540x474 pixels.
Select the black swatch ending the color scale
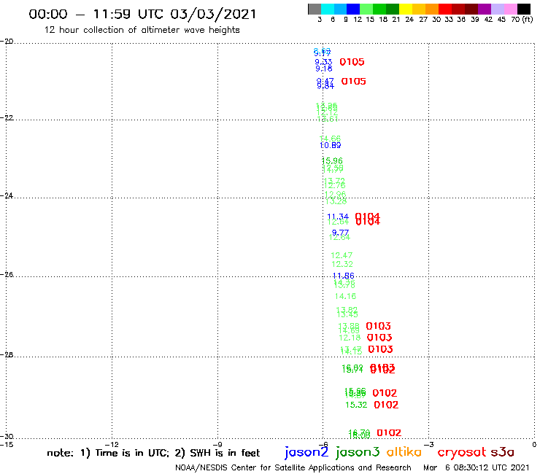[x=524, y=9]
